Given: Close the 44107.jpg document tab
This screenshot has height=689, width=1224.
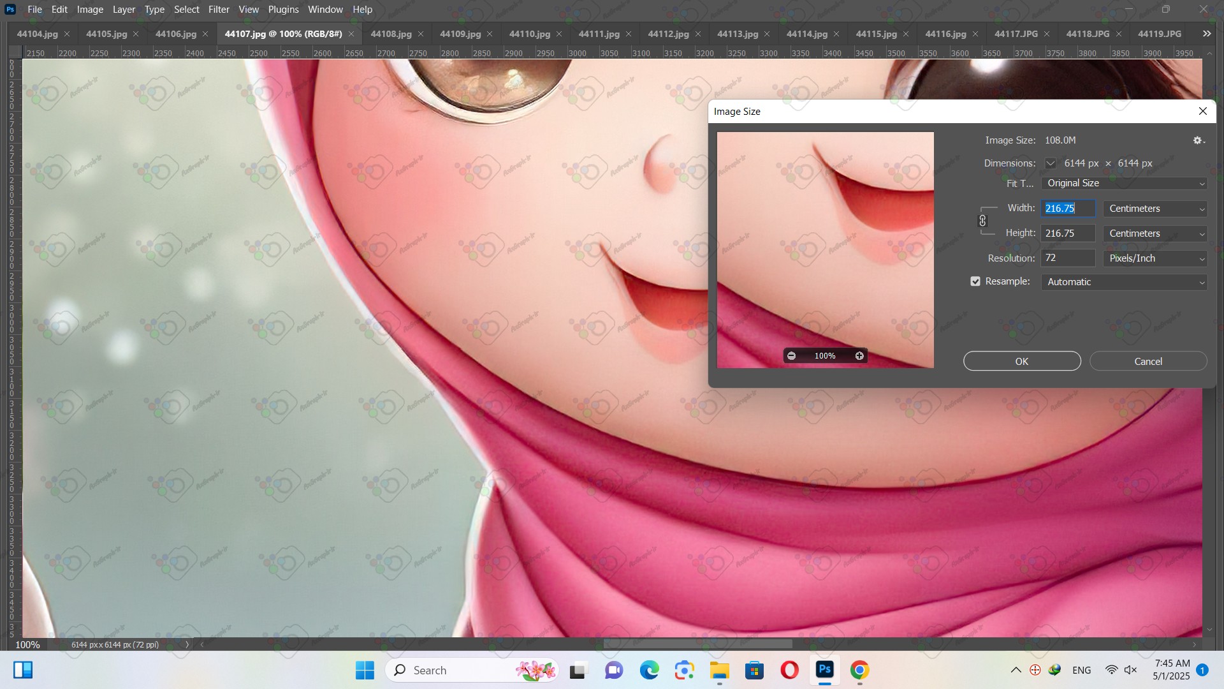Looking at the screenshot, I should (x=351, y=34).
